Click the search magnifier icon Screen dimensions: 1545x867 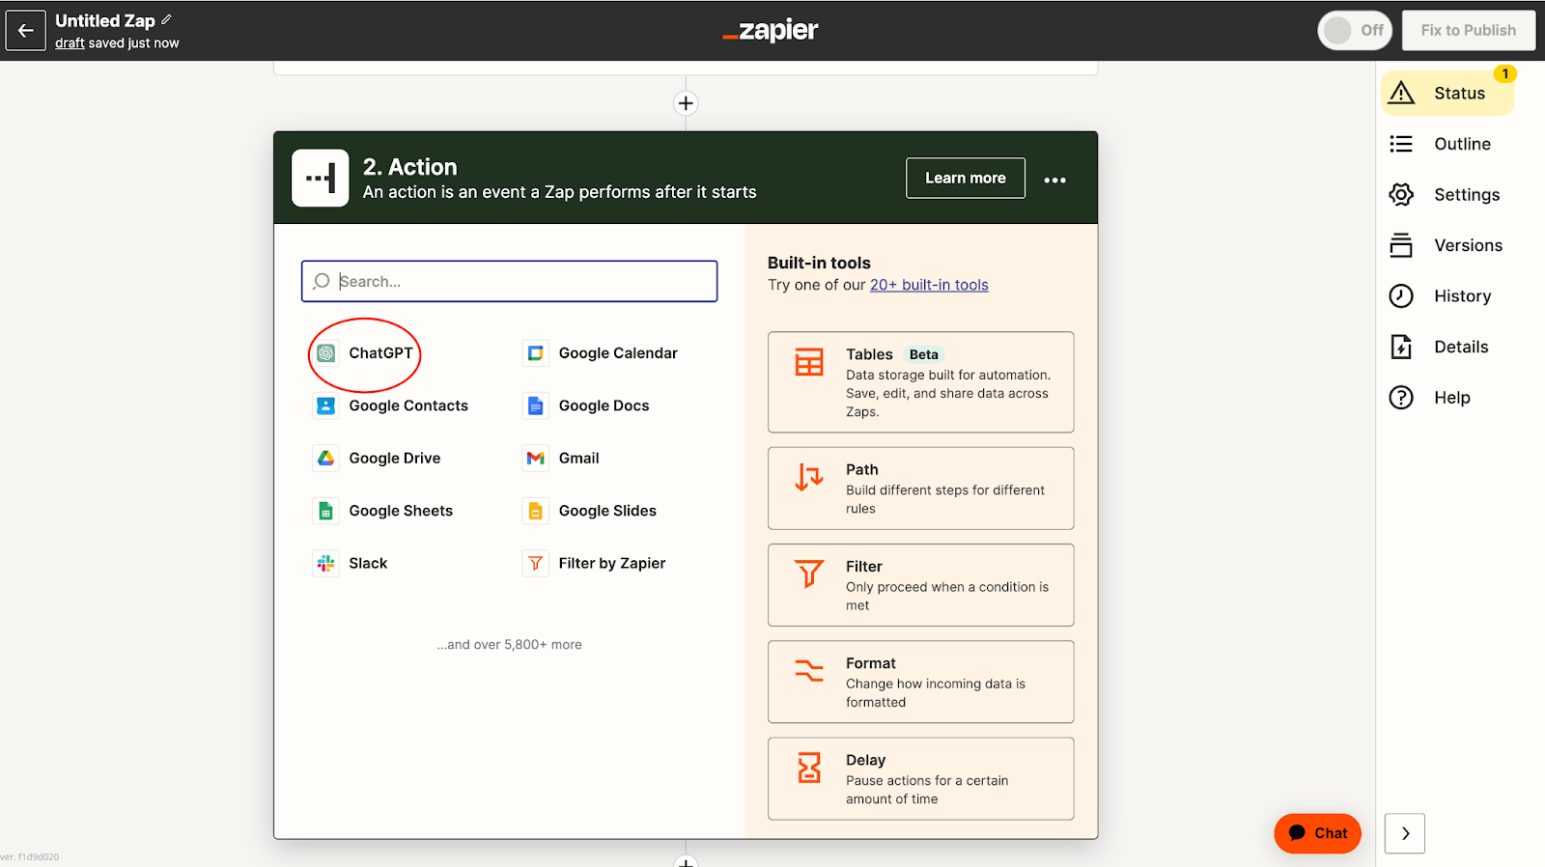click(x=322, y=281)
